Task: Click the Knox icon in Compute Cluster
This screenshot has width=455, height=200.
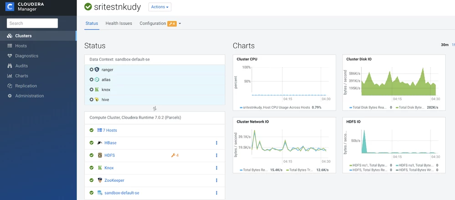Action: point(100,168)
